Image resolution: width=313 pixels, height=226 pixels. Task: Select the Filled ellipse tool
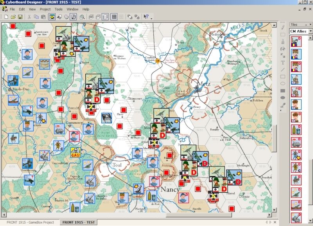pyautogui.click(x=282, y=98)
